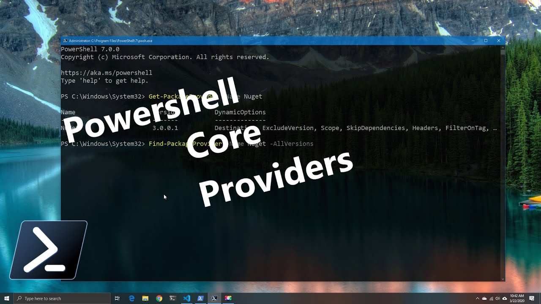
Task: Click the 'ExcludeVersion' option text
Action: (288, 128)
